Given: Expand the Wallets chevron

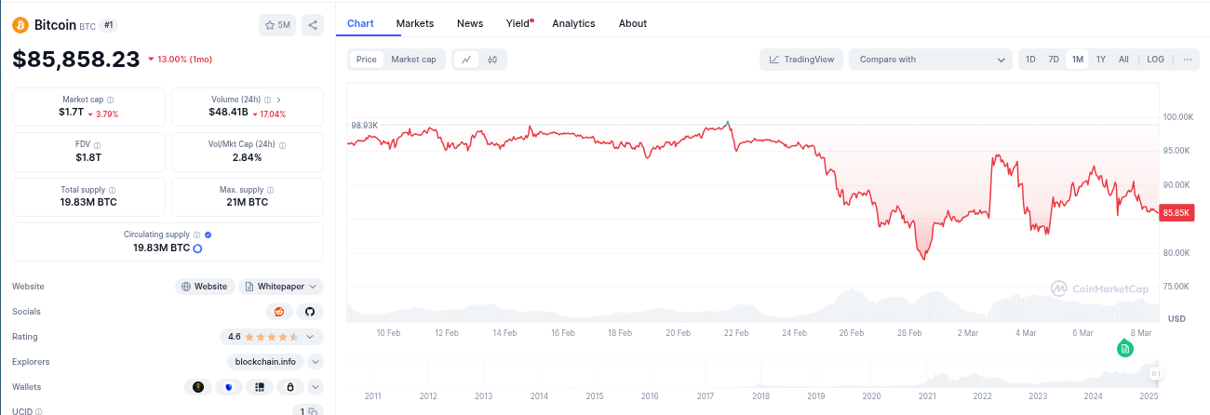Looking at the screenshot, I should click(x=316, y=387).
